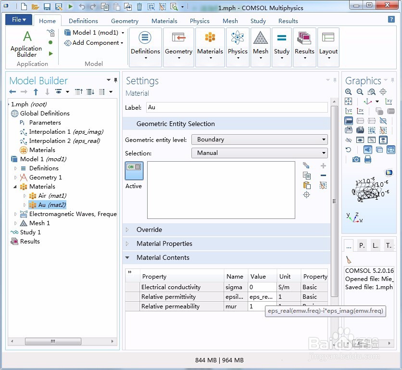Open the Materials ribbon button

pyautogui.click(x=210, y=47)
